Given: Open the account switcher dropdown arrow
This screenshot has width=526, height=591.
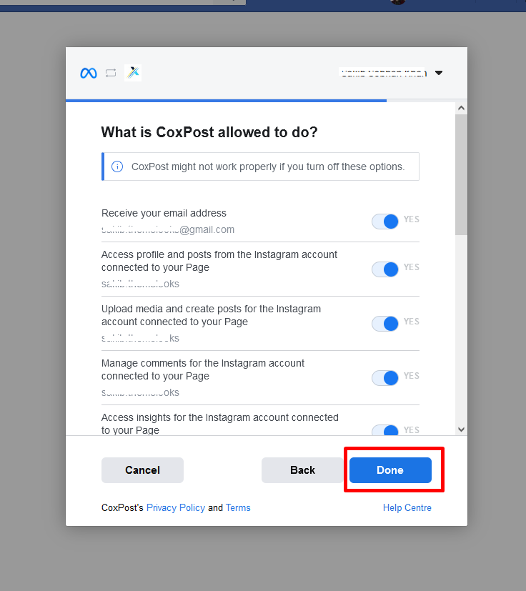Looking at the screenshot, I should 439,73.
